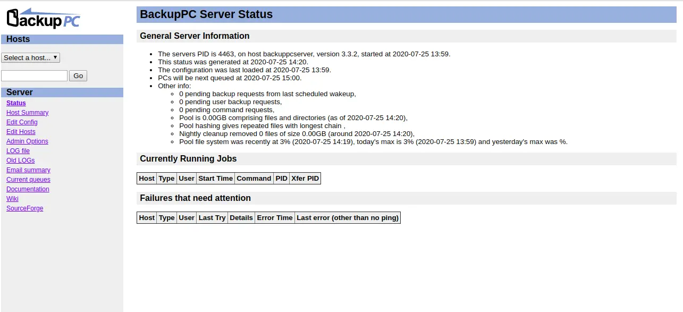Show Current queues
Image resolution: width=683 pixels, height=312 pixels.
tap(28, 180)
